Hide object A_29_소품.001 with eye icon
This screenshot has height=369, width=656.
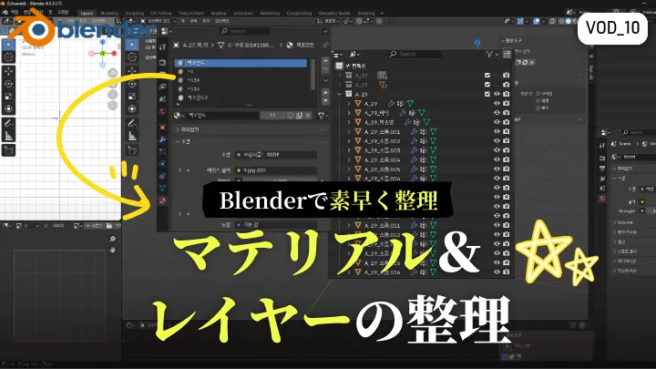pos(497,131)
